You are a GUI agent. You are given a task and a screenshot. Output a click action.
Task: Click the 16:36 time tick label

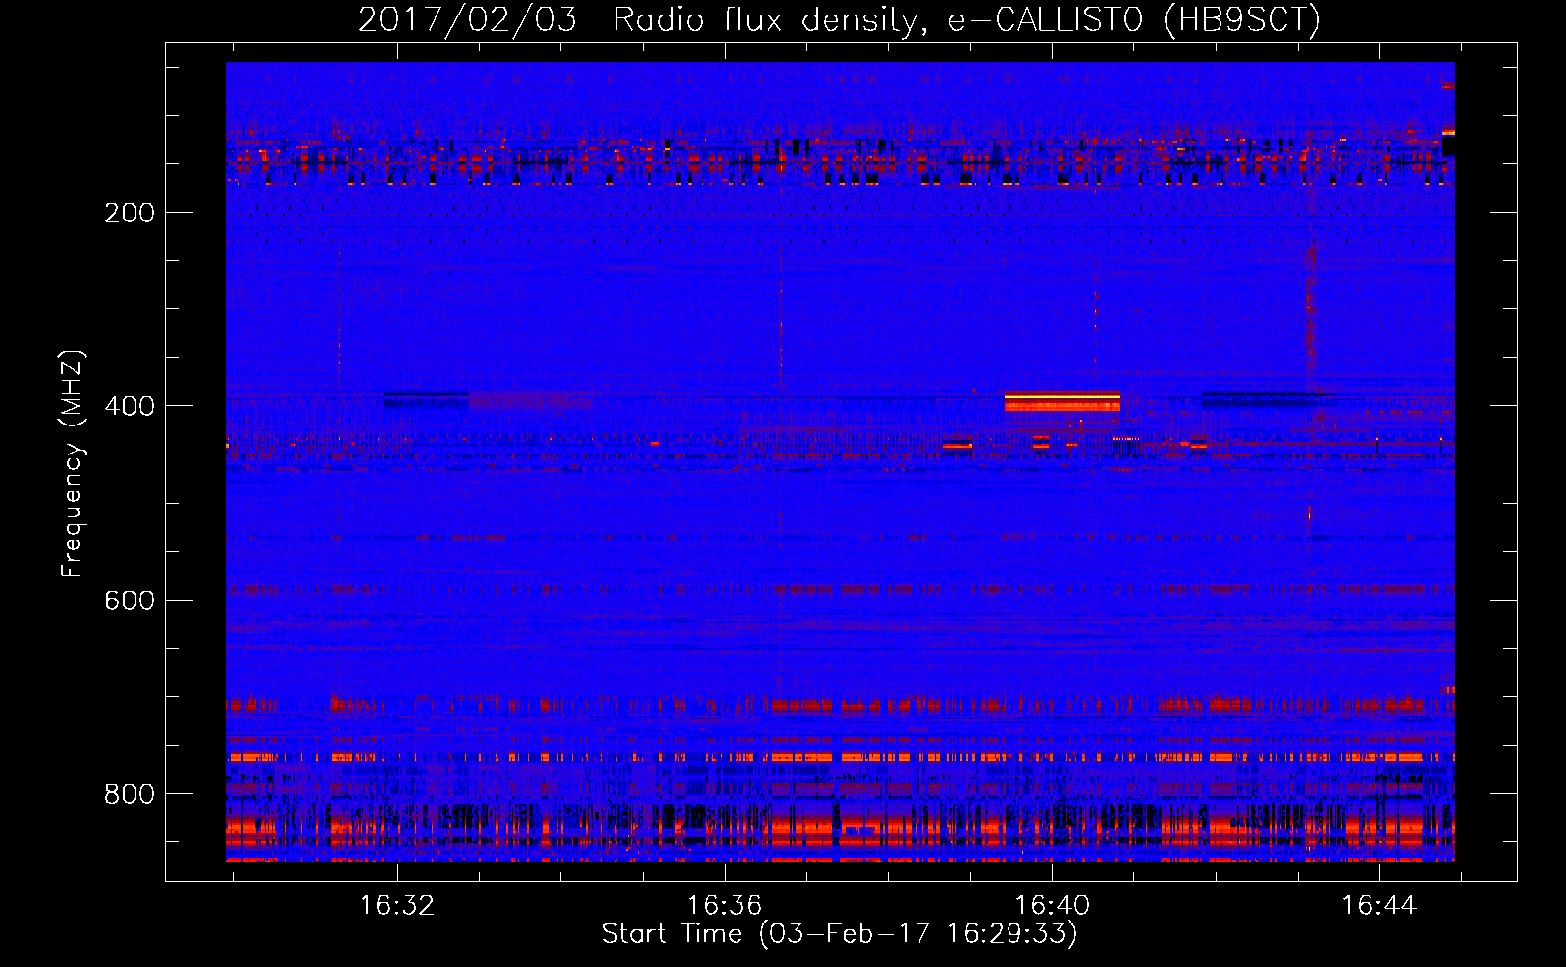(724, 905)
